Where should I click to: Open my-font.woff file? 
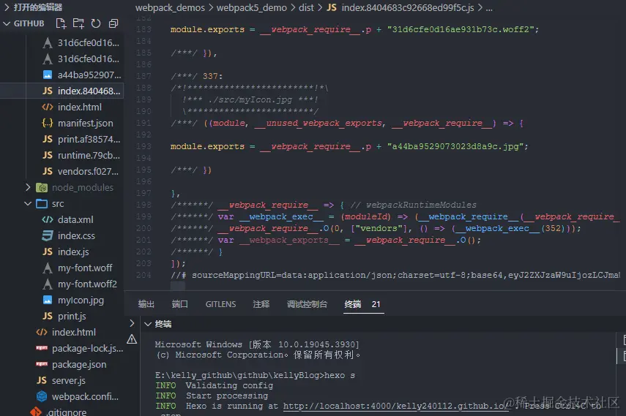click(85, 268)
